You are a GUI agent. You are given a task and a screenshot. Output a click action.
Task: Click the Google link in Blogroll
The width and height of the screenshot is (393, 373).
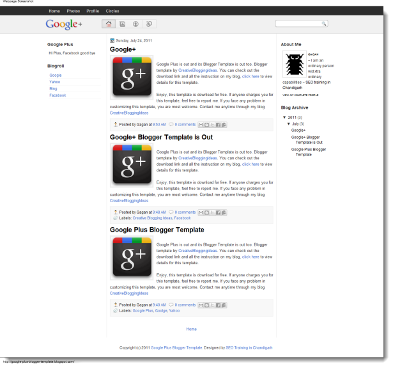[x=56, y=75]
